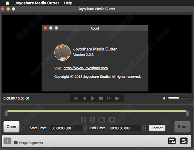
Task: Stop the segment preview
Action: pyautogui.click(x=112, y=120)
